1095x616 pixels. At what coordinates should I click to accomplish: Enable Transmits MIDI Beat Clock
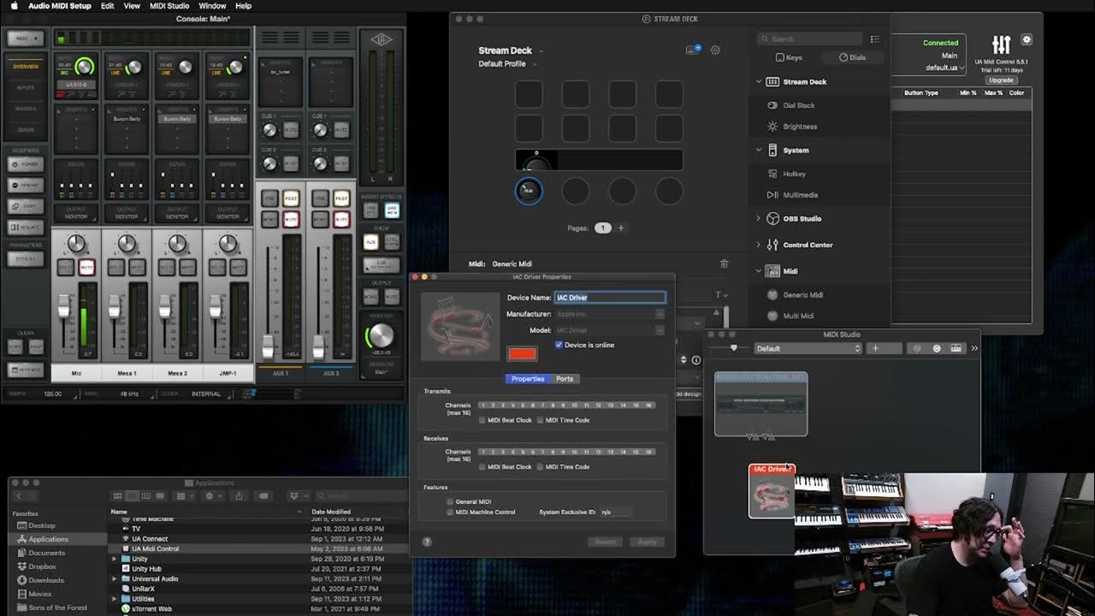482,420
